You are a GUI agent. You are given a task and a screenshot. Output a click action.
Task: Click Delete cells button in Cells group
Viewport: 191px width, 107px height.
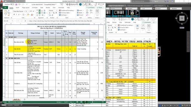[80, 13]
